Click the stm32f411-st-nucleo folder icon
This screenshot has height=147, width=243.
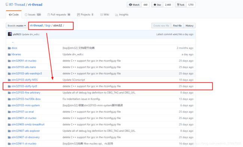point(9,144)
